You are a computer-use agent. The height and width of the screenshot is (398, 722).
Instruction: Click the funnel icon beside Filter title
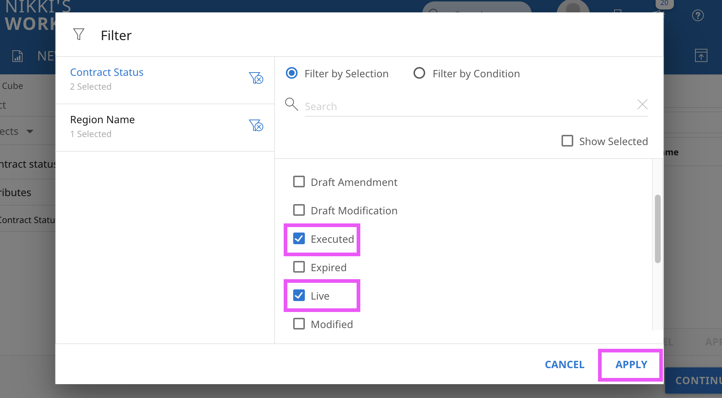(x=79, y=35)
